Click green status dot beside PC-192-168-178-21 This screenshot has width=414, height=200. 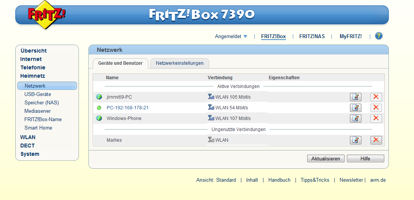click(99, 108)
